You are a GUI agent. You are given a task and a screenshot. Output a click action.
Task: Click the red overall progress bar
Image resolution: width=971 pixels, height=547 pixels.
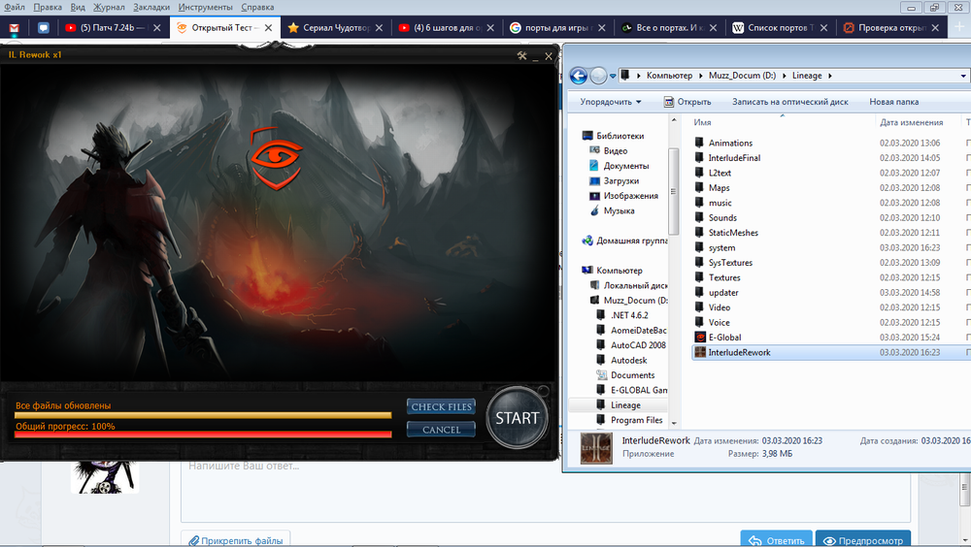point(203,434)
